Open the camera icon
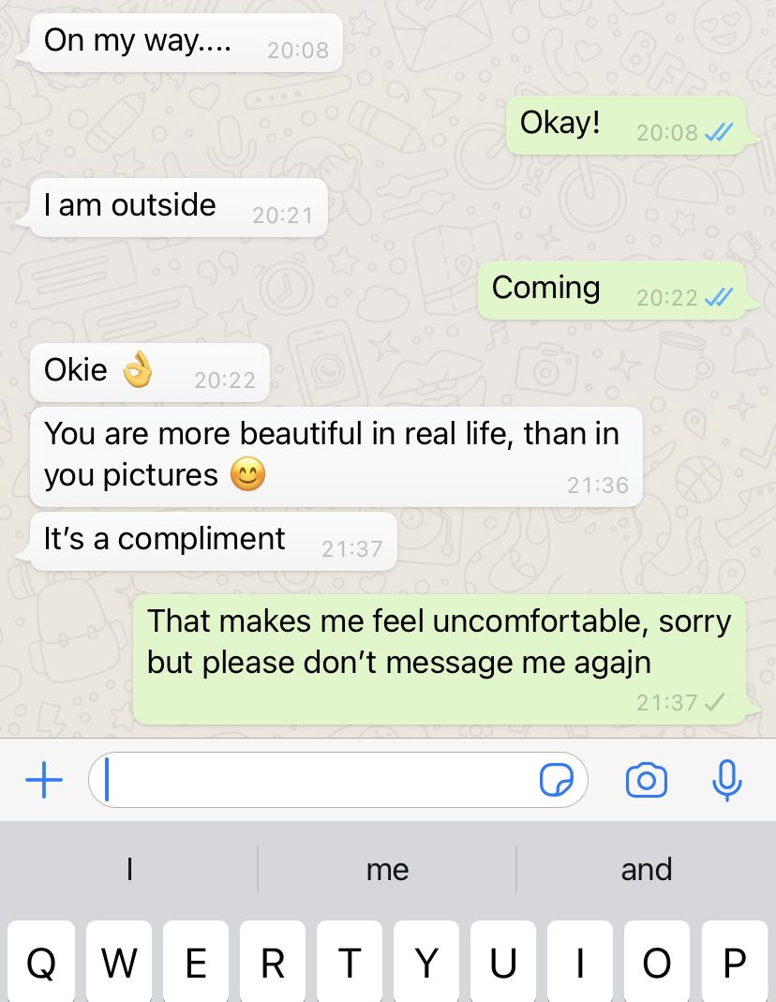Image resolution: width=776 pixels, height=1002 pixels. (x=647, y=780)
